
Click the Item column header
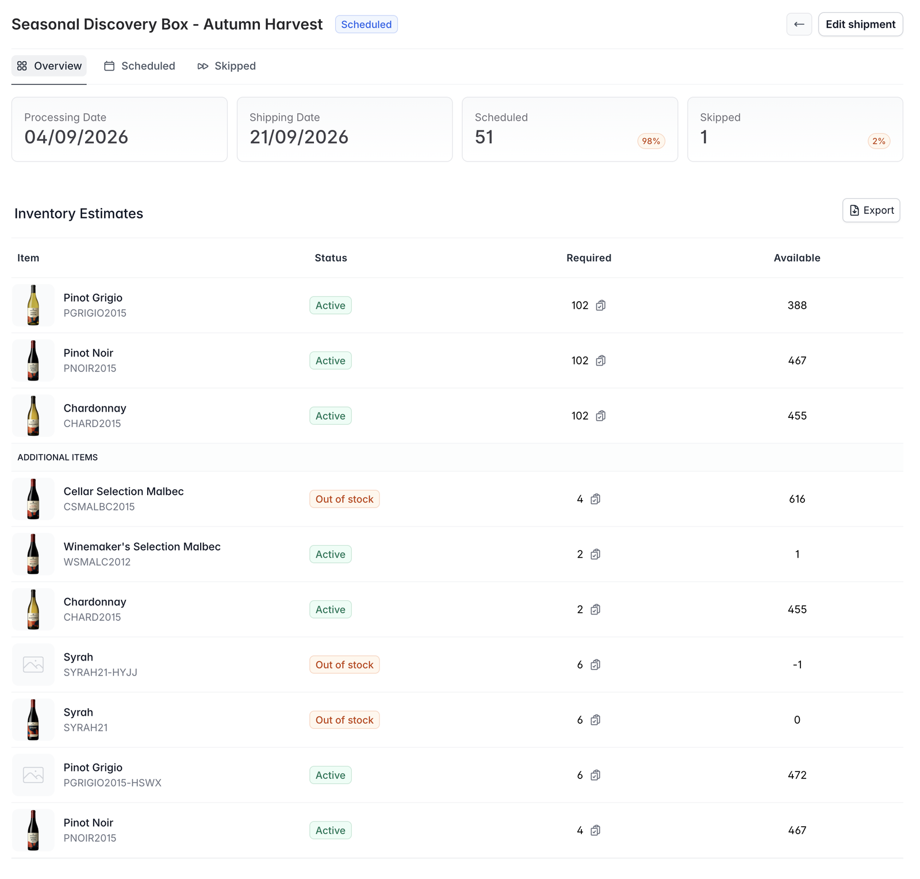[28, 258]
